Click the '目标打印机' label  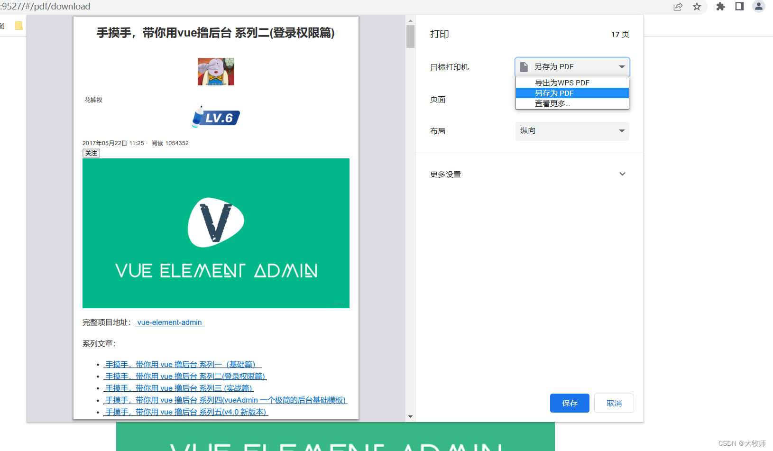(449, 67)
